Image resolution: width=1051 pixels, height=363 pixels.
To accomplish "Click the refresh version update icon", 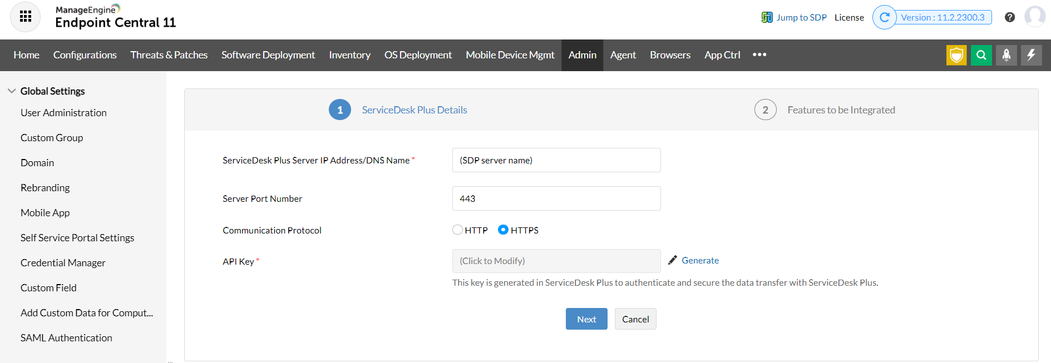I will point(884,17).
